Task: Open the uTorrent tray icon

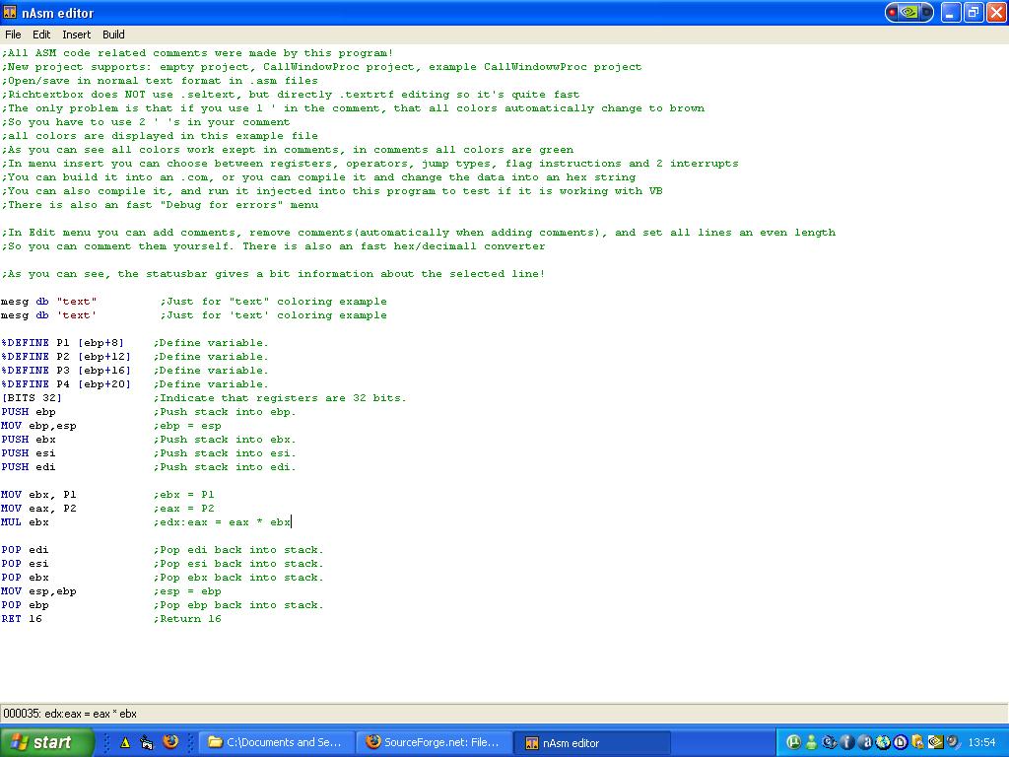Action: coord(794,742)
